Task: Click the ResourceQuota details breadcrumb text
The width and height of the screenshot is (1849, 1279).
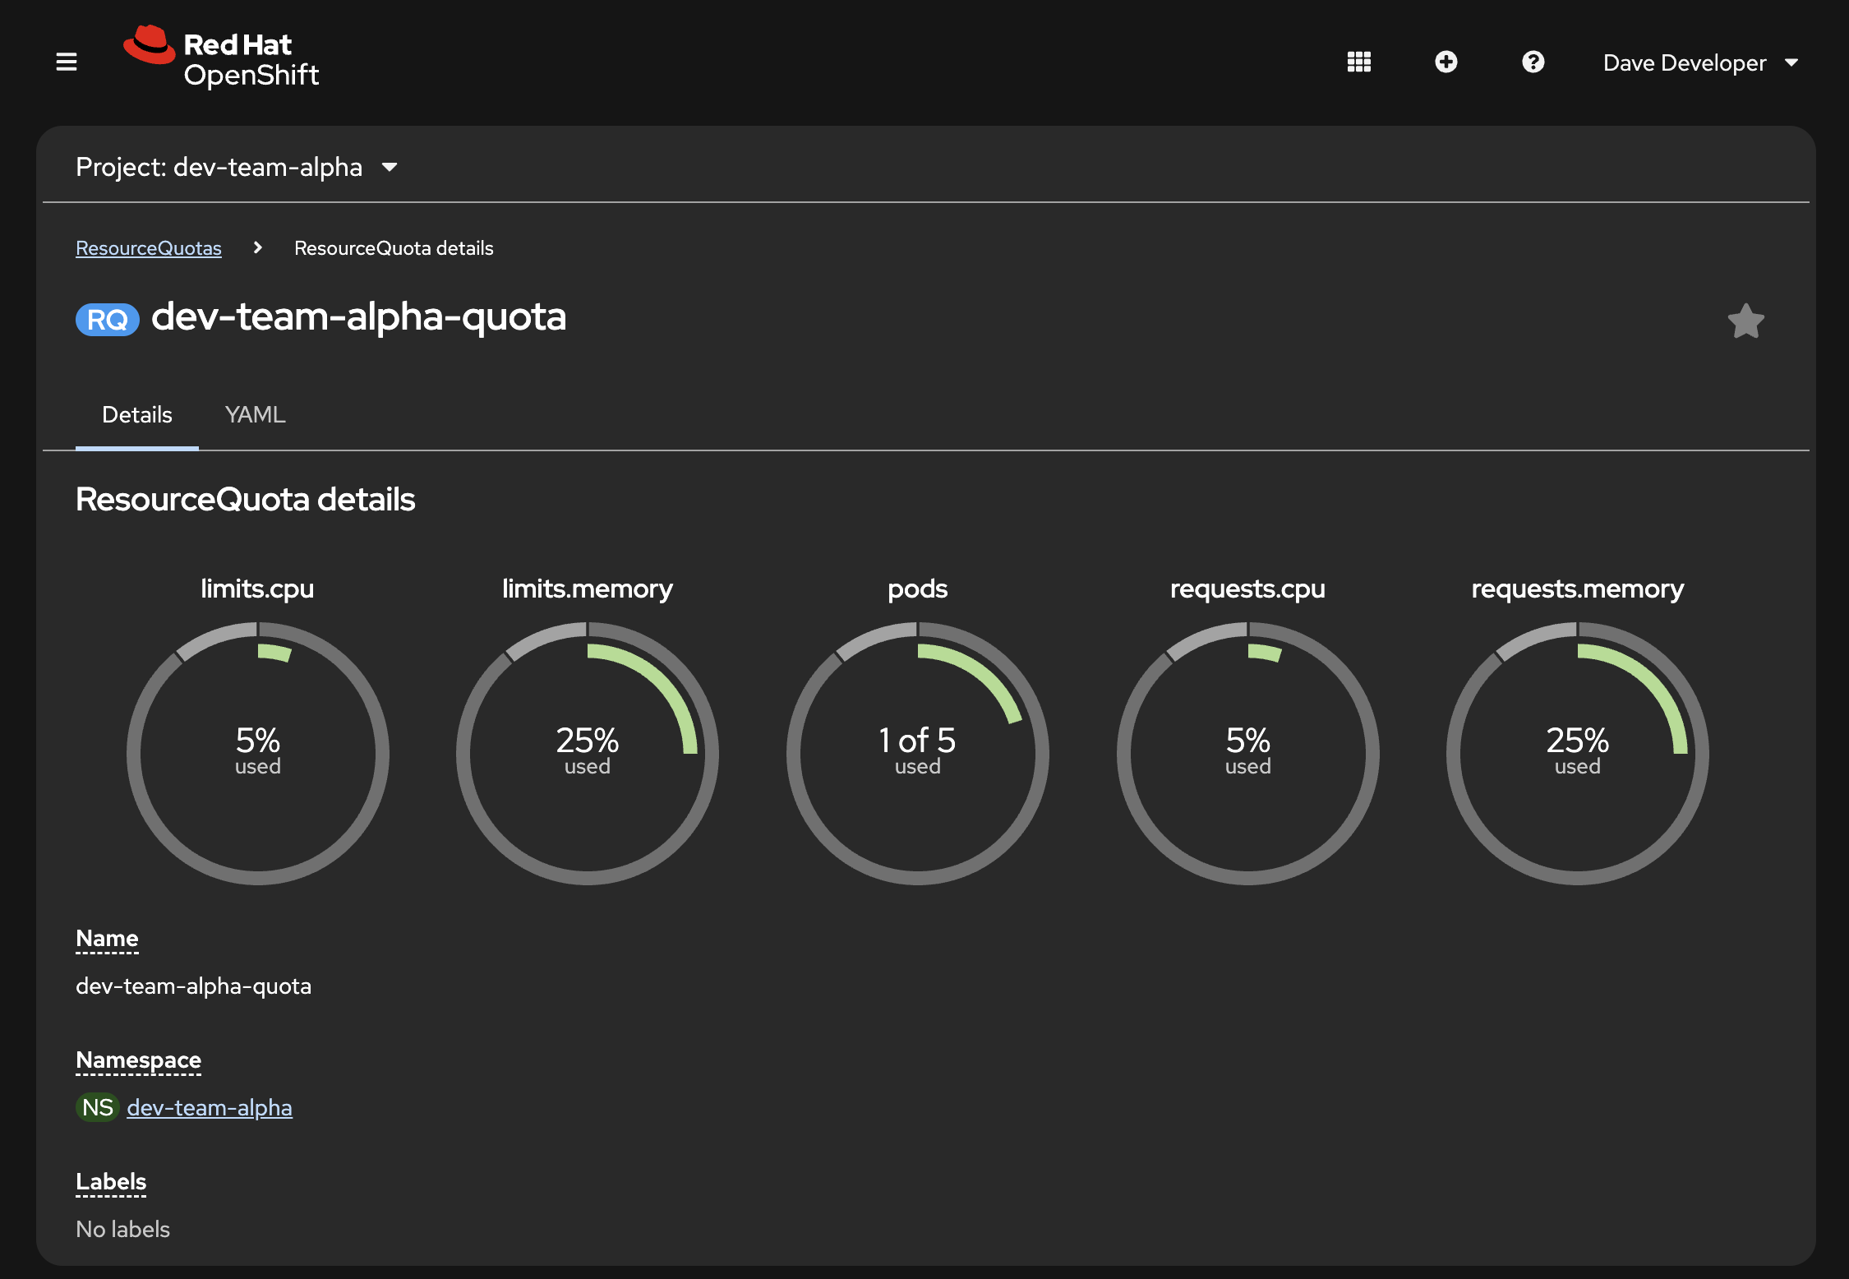Action: point(394,248)
